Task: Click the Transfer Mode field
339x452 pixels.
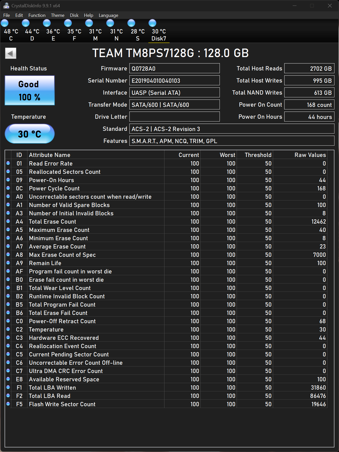Action: 175,104
